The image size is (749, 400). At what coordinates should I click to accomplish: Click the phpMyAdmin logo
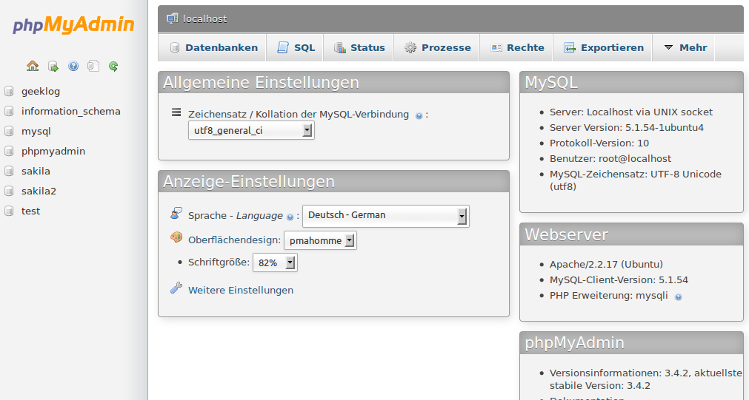[x=73, y=25]
